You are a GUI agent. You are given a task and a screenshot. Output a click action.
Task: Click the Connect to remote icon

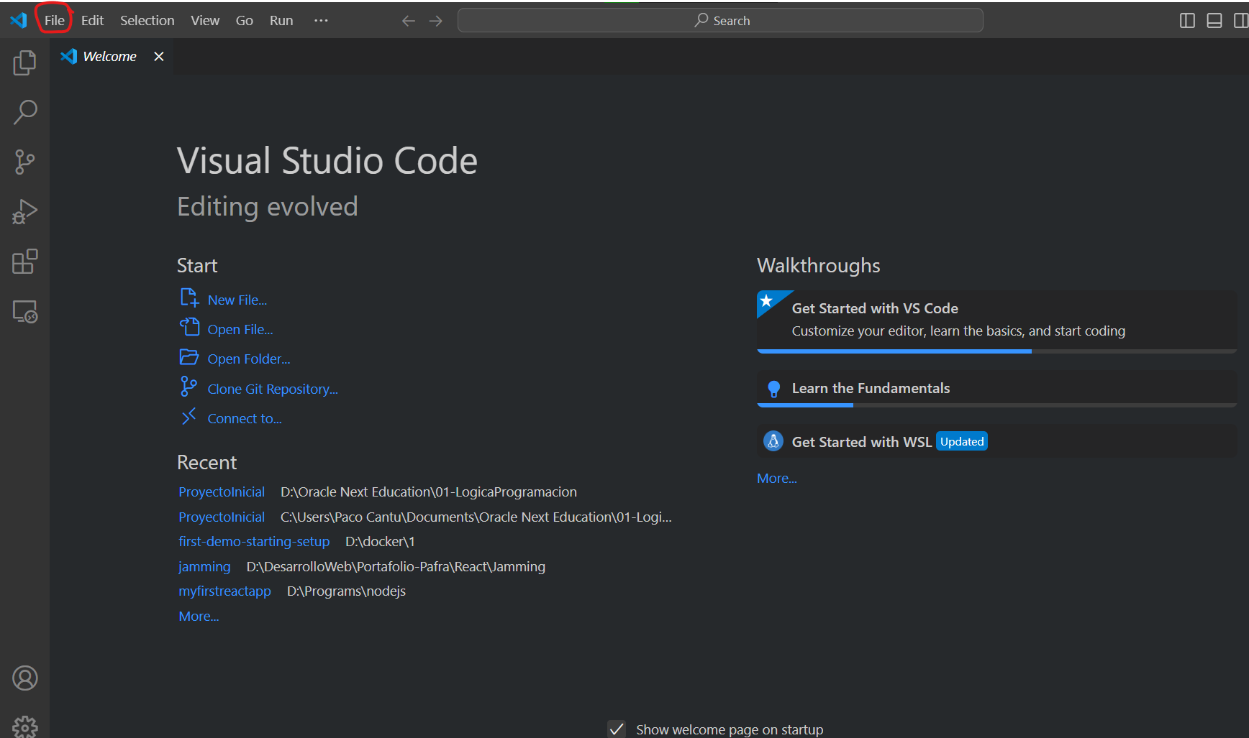click(189, 417)
